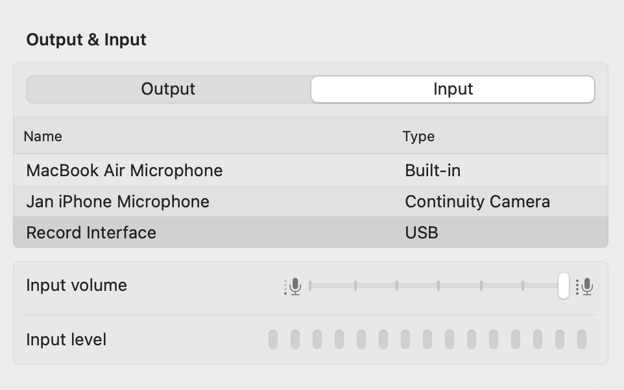This screenshot has height=390, width=624.
Task: Click the Input volume label
Action: pos(77,285)
